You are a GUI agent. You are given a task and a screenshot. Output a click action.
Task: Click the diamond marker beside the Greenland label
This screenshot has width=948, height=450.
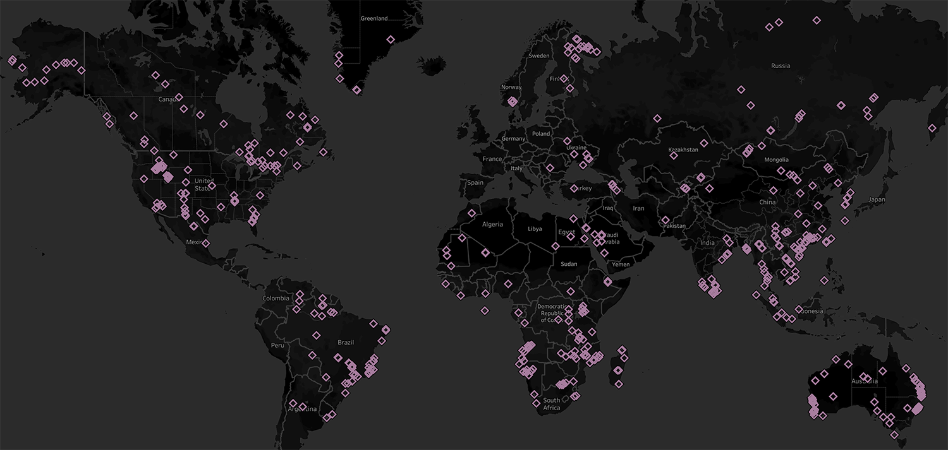[391, 39]
